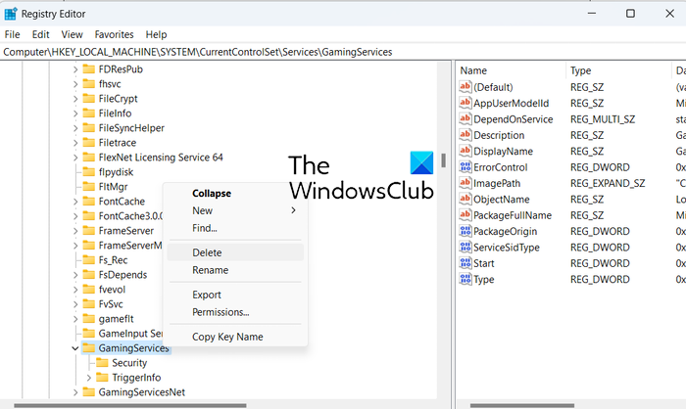Click the DWORD icon beside ServiceSidType
Viewport: 686px width, 409px height.
[465, 247]
